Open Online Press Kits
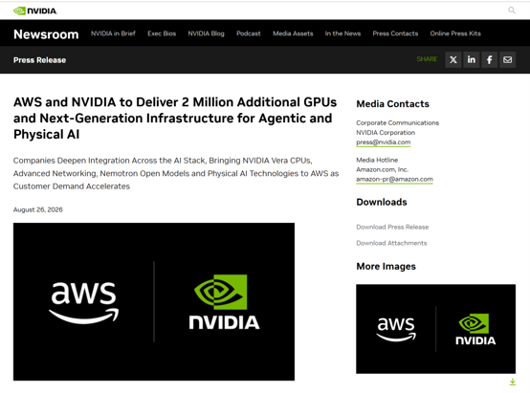Image resolution: width=530 pixels, height=393 pixels. [x=455, y=33]
